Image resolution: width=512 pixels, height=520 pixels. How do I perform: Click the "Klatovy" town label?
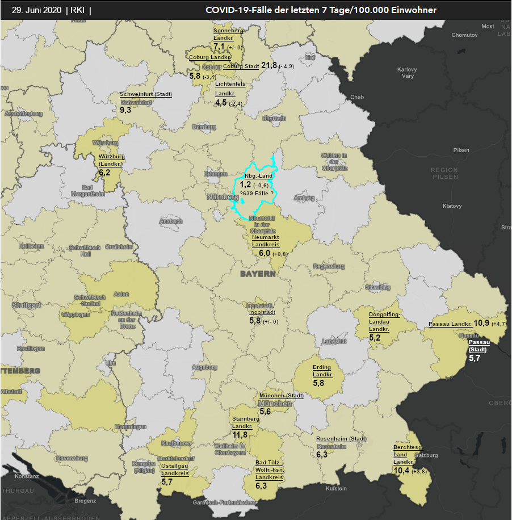click(x=452, y=206)
